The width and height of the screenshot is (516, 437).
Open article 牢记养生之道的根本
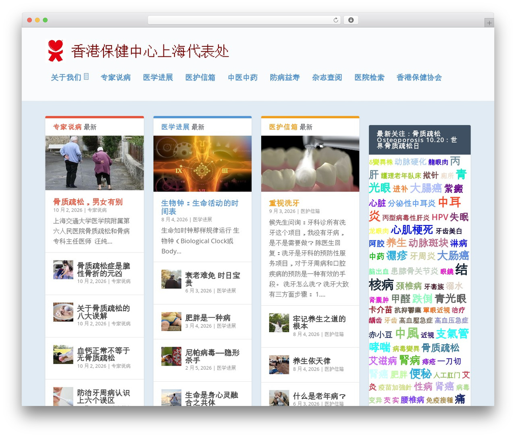point(319,323)
